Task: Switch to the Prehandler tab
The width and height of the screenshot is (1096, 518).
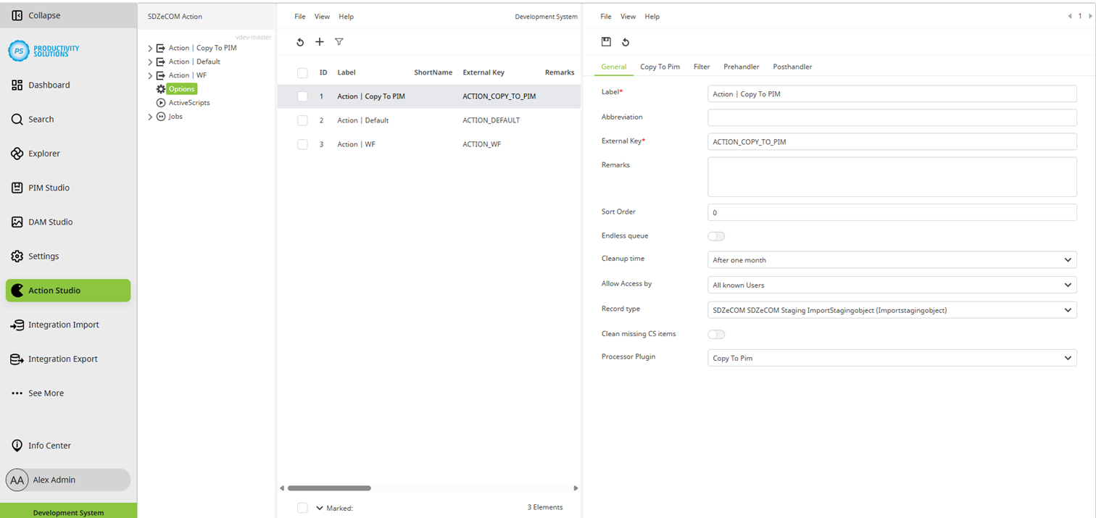Action: click(x=742, y=67)
